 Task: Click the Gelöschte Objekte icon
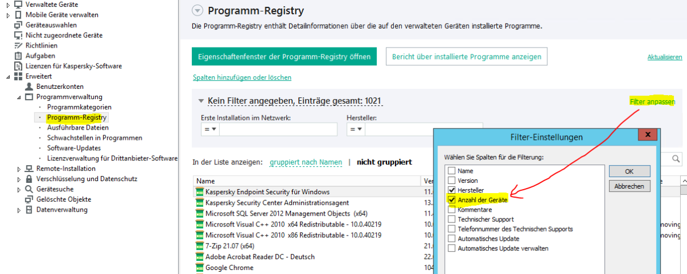[29, 199]
